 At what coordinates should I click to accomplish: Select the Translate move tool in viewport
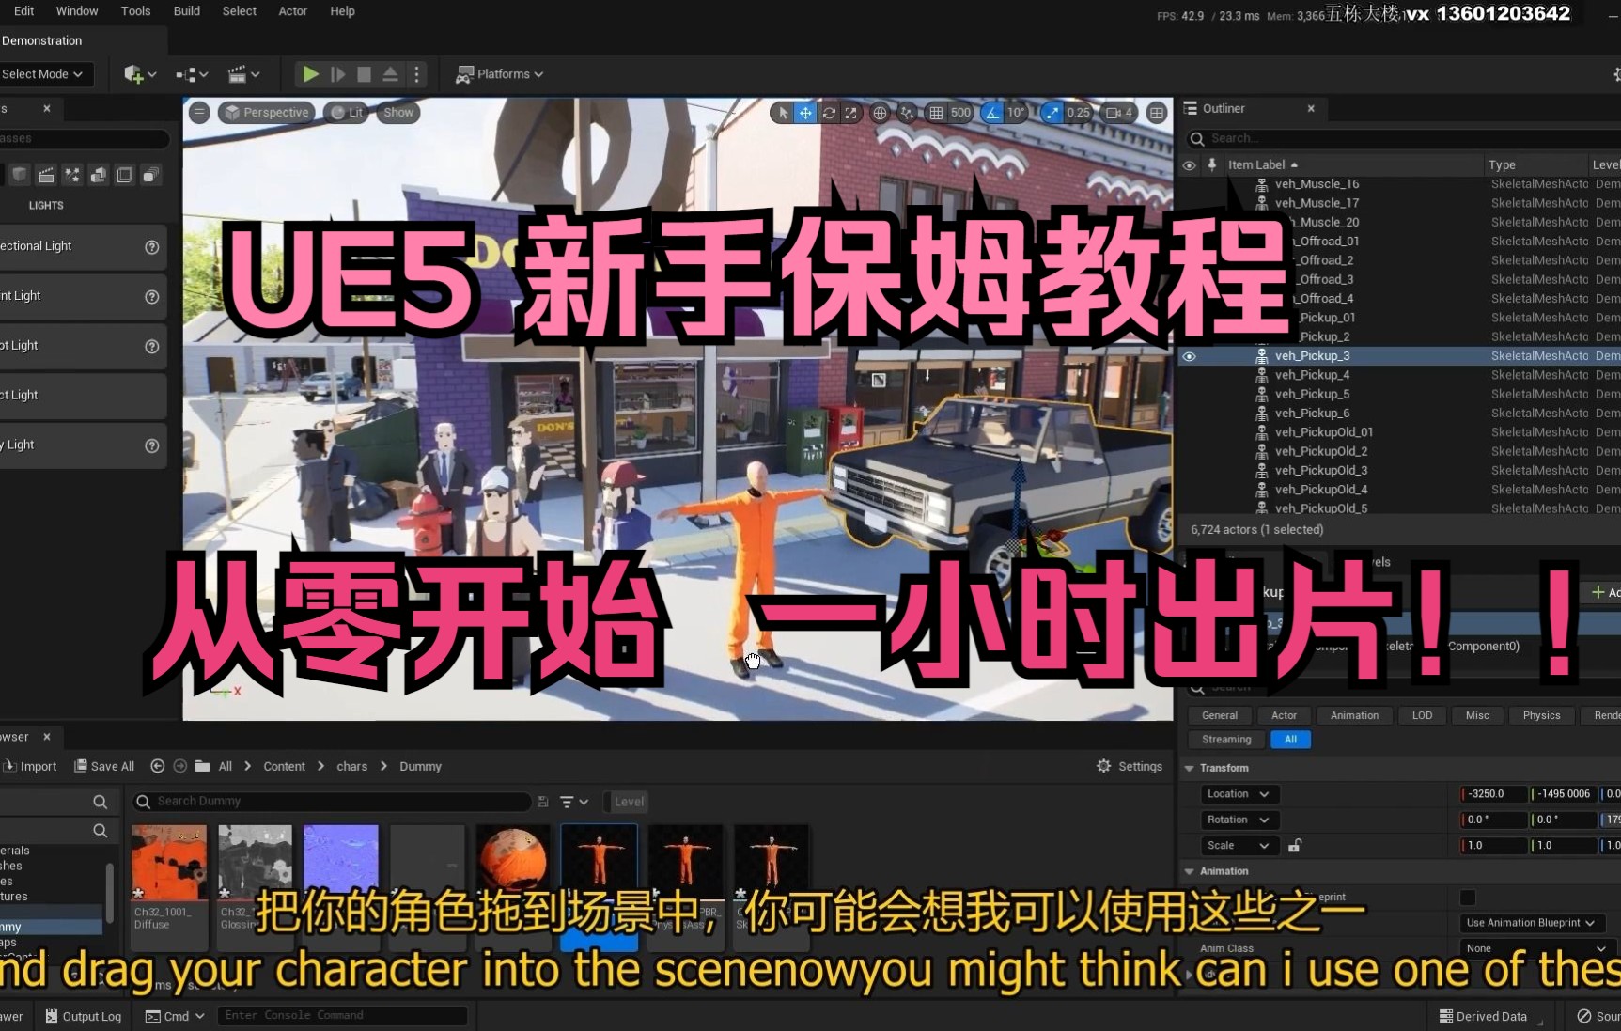click(x=805, y=113)
